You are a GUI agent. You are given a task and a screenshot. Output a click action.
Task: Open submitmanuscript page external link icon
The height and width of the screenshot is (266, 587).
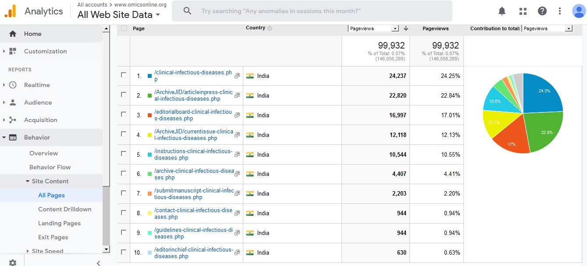click(x=237, y=193)
